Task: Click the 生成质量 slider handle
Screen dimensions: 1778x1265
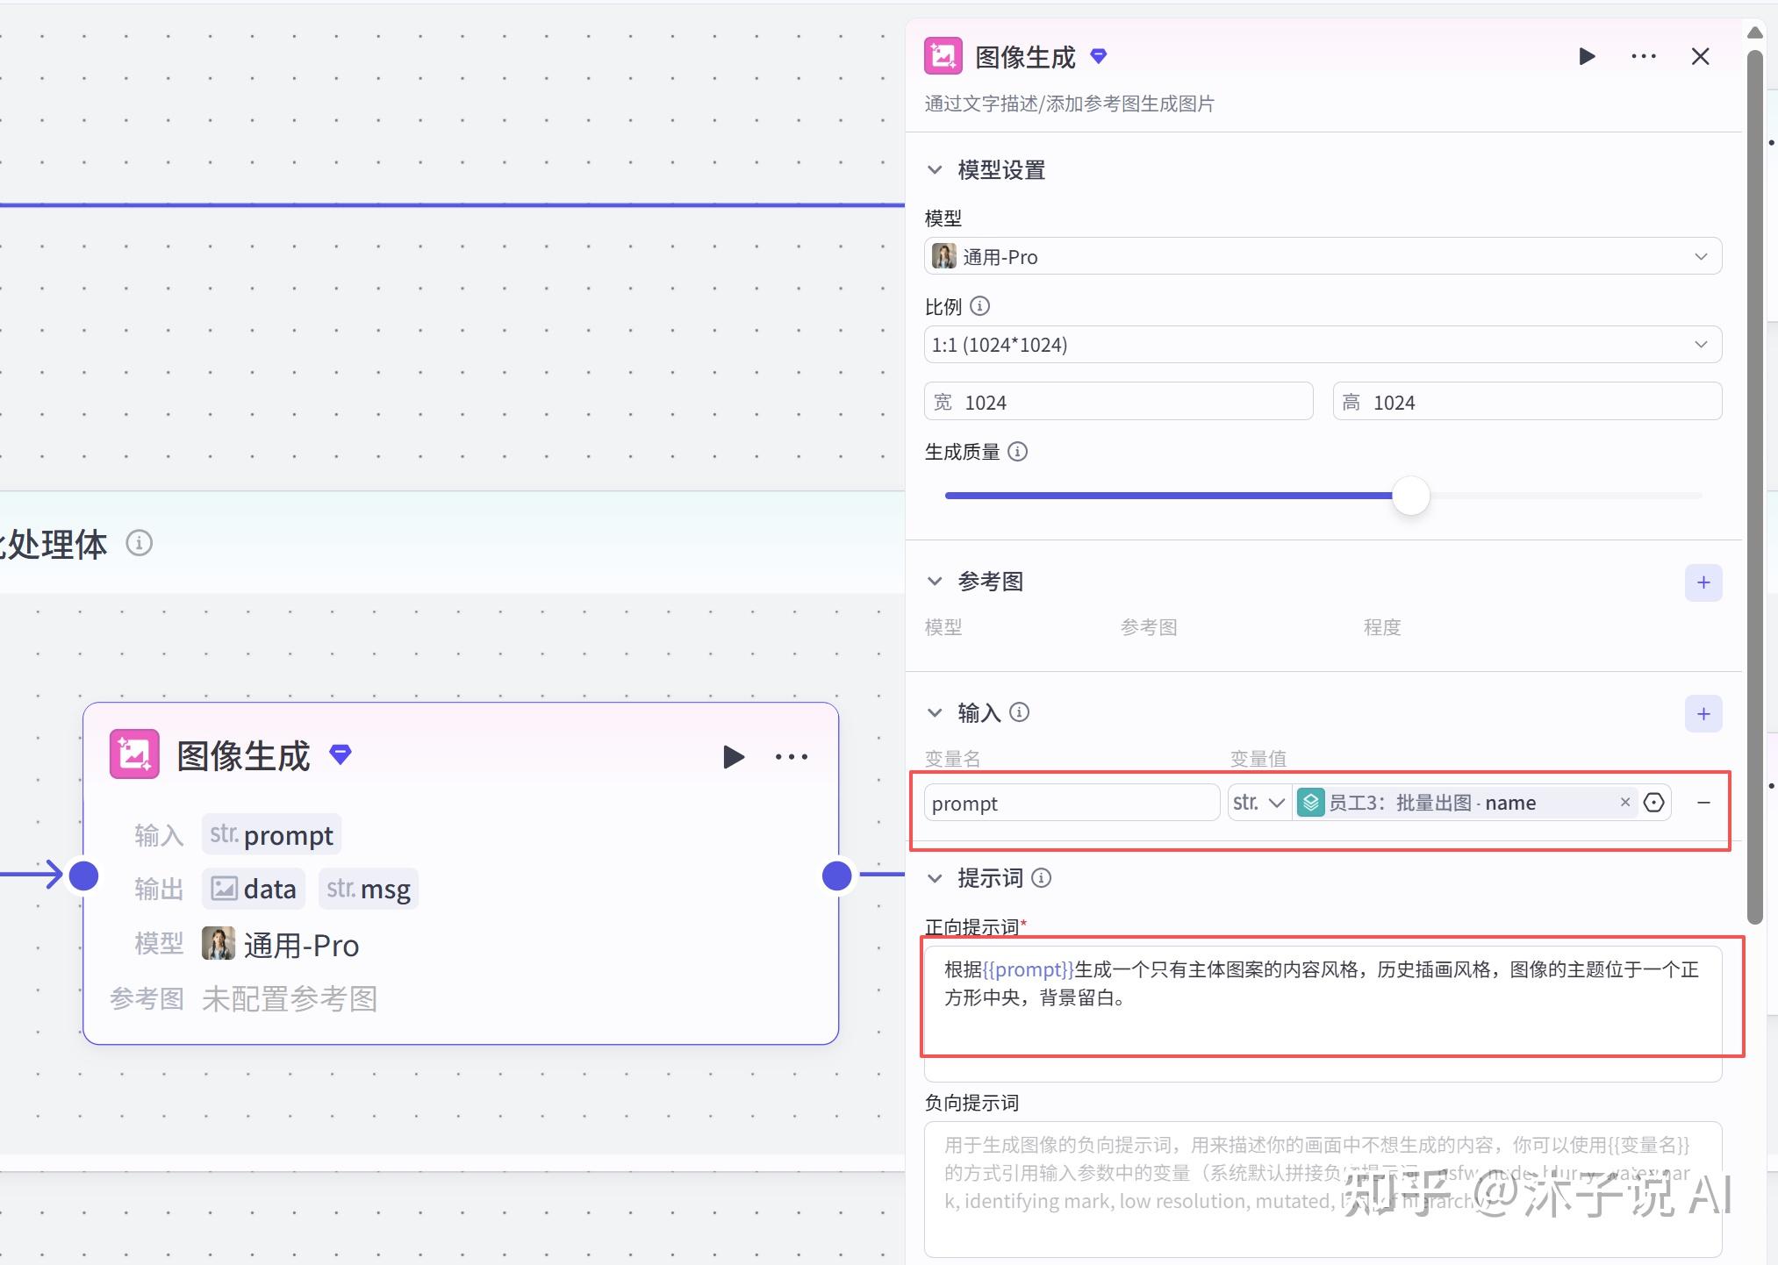Action: [x=1411, y=496]
